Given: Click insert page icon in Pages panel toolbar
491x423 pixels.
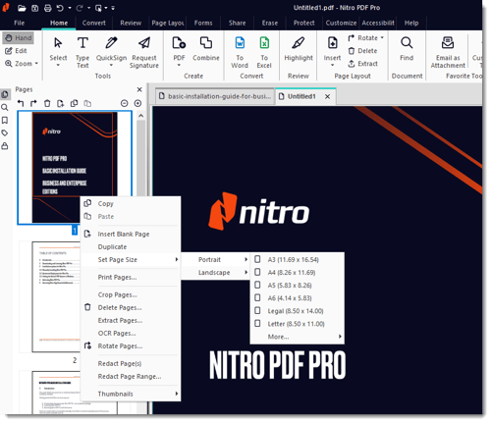Looking at the screenshot, I should (x=60, y=103).
